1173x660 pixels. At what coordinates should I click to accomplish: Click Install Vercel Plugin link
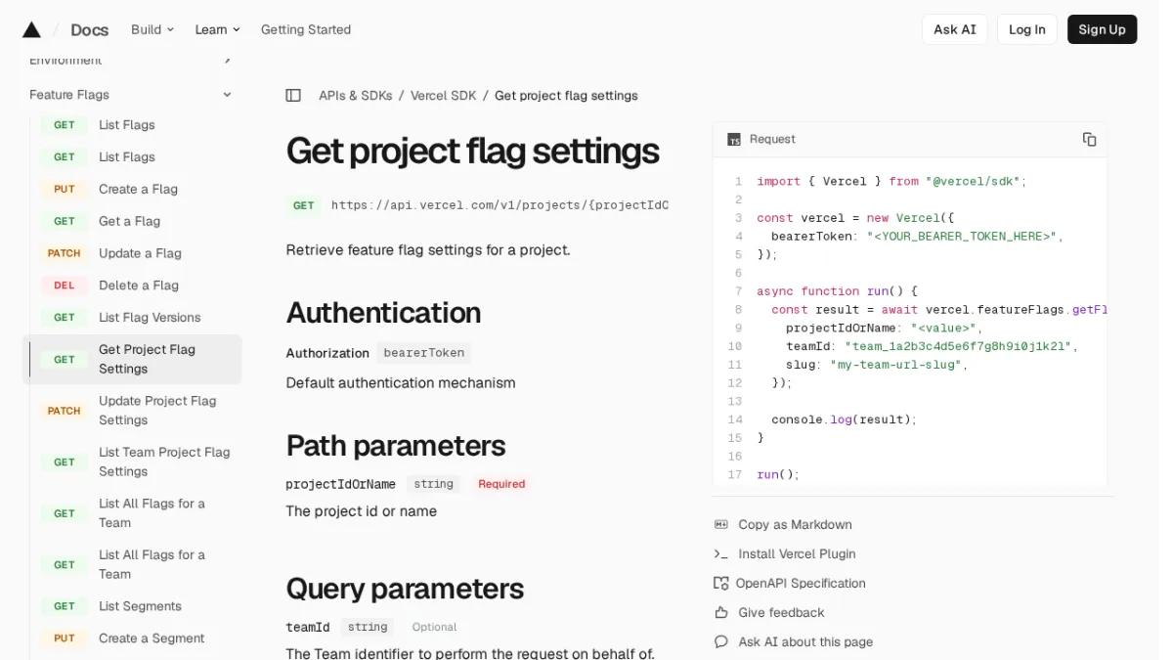pos(797,554)
